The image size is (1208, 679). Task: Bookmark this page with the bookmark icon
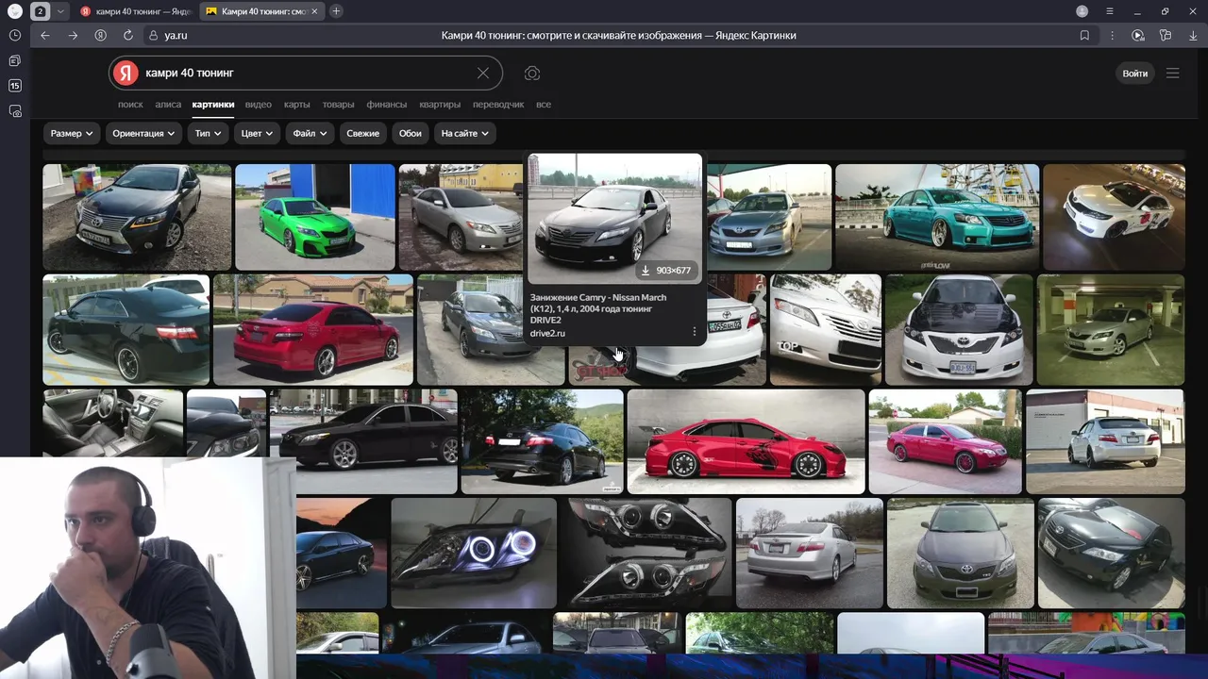[1084, 35]
